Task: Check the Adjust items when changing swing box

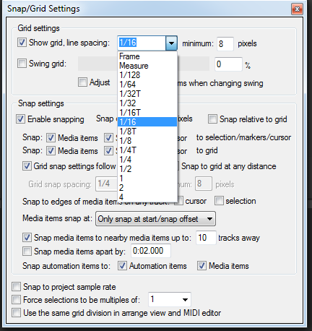Action: [x=82, y=82]
